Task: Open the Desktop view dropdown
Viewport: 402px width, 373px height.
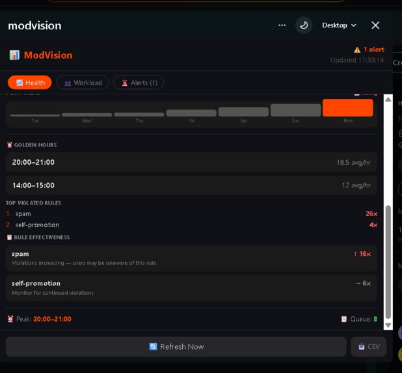Action: (x=339, y=25)
